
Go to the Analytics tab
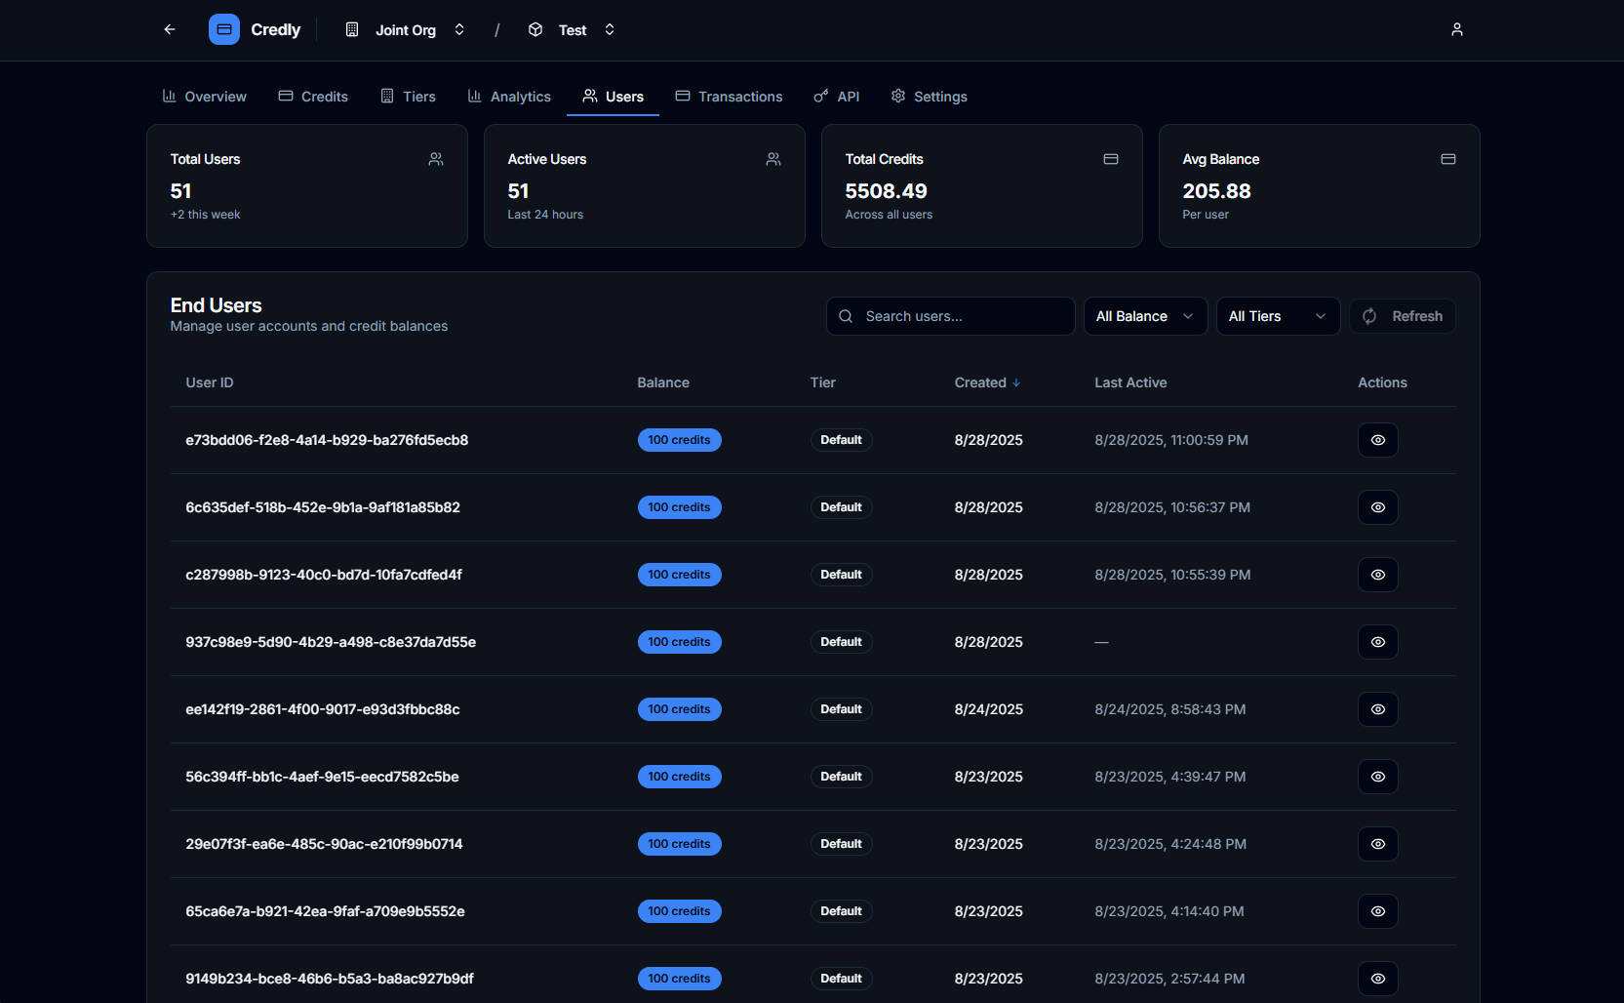509,97
